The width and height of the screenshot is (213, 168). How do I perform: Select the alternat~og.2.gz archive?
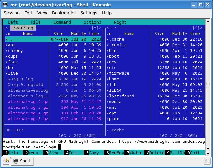click(x=53, y=102)
